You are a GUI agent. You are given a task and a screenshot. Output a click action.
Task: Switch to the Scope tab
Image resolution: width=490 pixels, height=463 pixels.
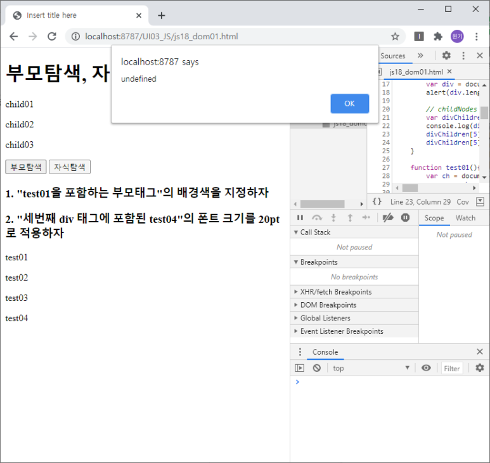pos(434,218)
